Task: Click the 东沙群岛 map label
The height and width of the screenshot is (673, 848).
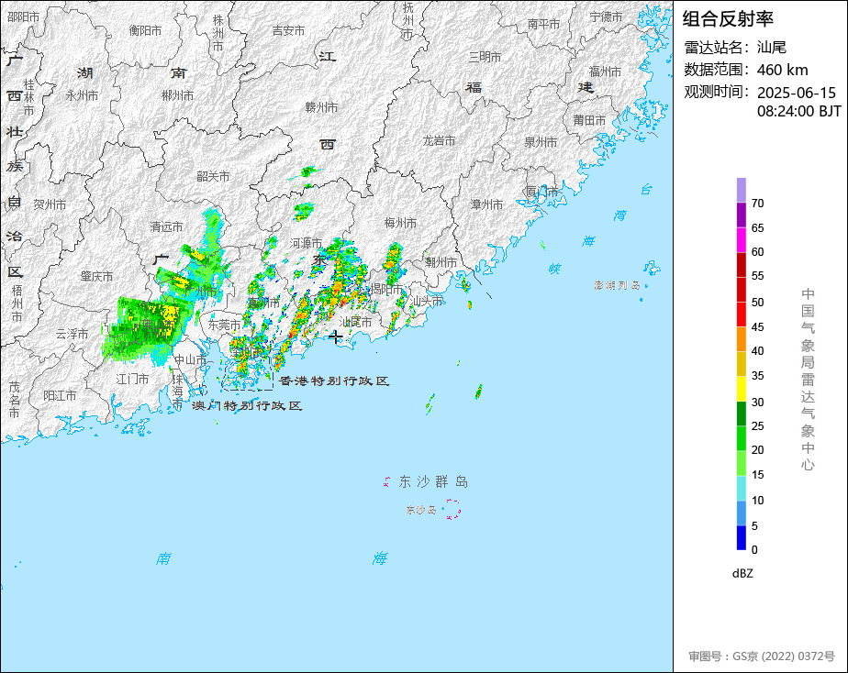Action: coord(433,481)
